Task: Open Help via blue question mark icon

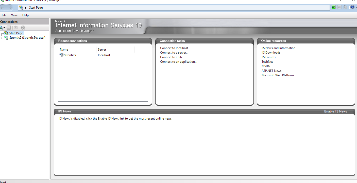Action: [352, 7]
